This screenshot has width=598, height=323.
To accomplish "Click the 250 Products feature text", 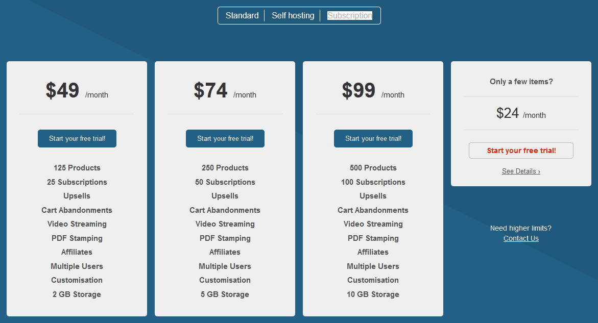I will point(225,168).
